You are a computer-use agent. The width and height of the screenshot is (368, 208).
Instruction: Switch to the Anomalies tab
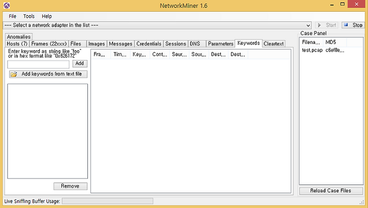pos(18,37)
